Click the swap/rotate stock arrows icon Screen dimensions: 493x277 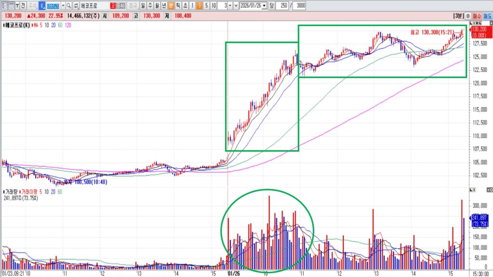point(76,6)
